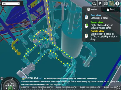Click the Aug 1 2022 date readout
This screenshot has width=121, height=90.
tap(10, 84)
